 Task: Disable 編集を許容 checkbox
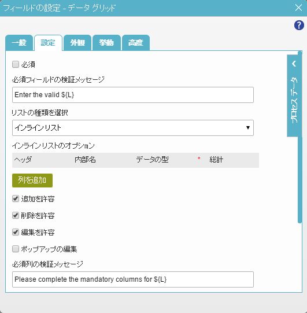point(16,233)
